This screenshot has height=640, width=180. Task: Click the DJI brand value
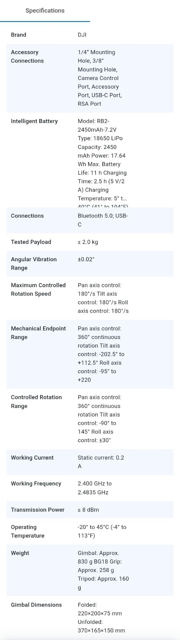point(82,35)
